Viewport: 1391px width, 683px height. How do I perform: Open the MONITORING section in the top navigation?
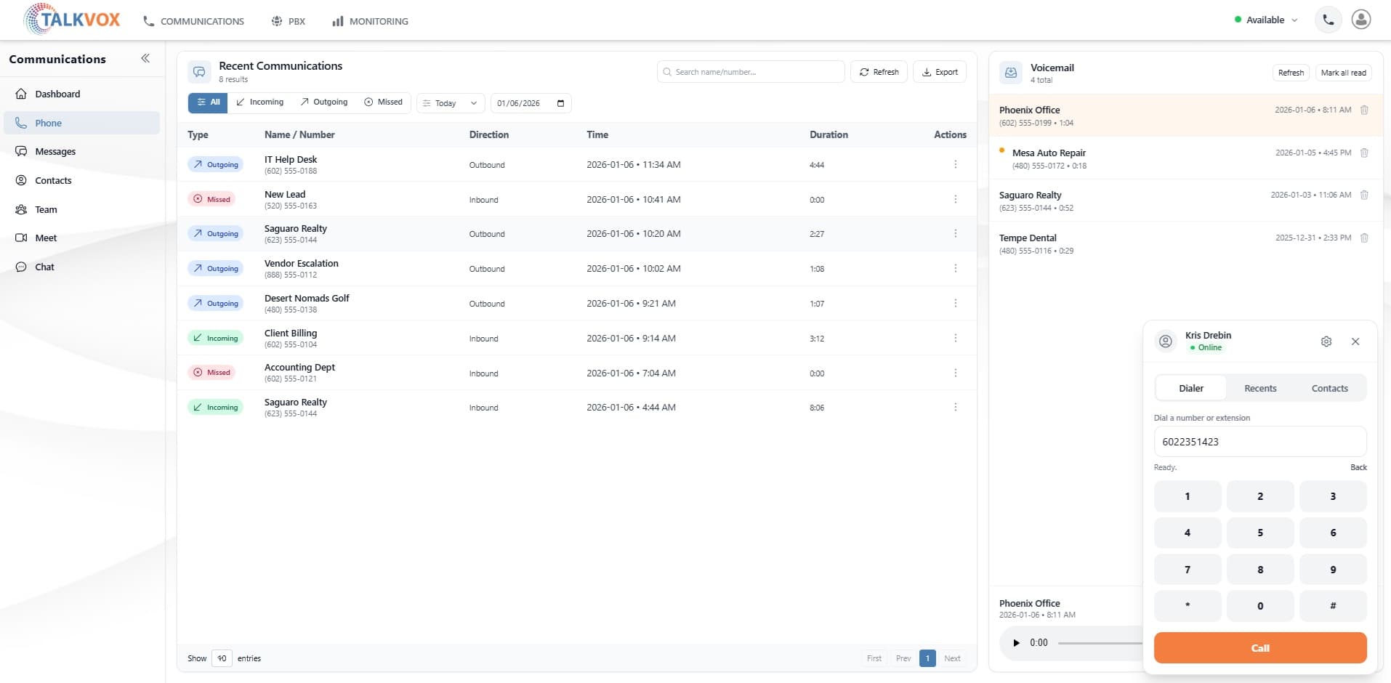point(369,21)
